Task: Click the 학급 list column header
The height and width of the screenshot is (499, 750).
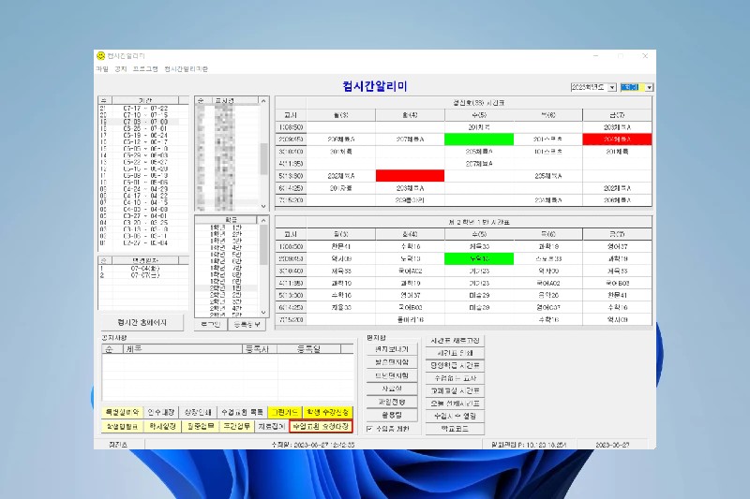Action: point(227,220)
